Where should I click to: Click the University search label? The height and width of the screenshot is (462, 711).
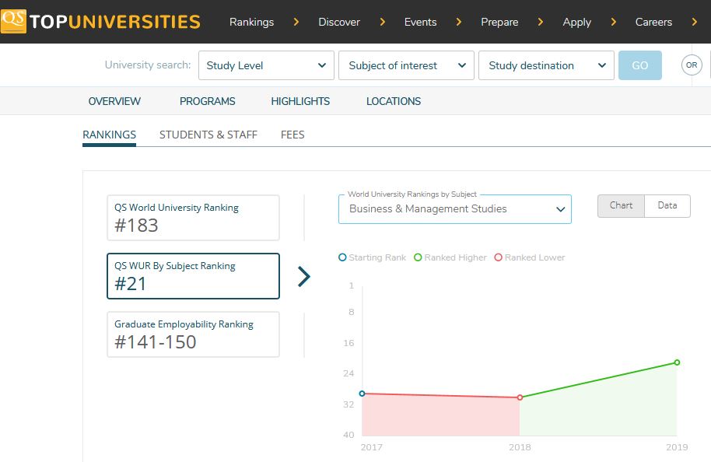click(x=148, y=65)
